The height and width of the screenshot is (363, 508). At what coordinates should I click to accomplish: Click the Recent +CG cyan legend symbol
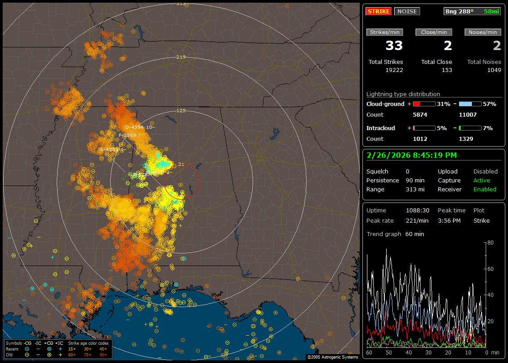pyautogui.click(x=49, y=349)
